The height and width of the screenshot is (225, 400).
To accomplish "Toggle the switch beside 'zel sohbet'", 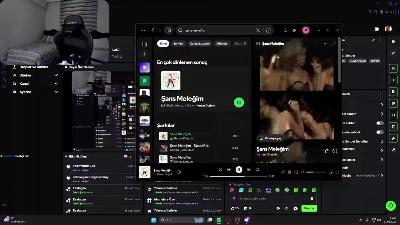I will (380, 123).
